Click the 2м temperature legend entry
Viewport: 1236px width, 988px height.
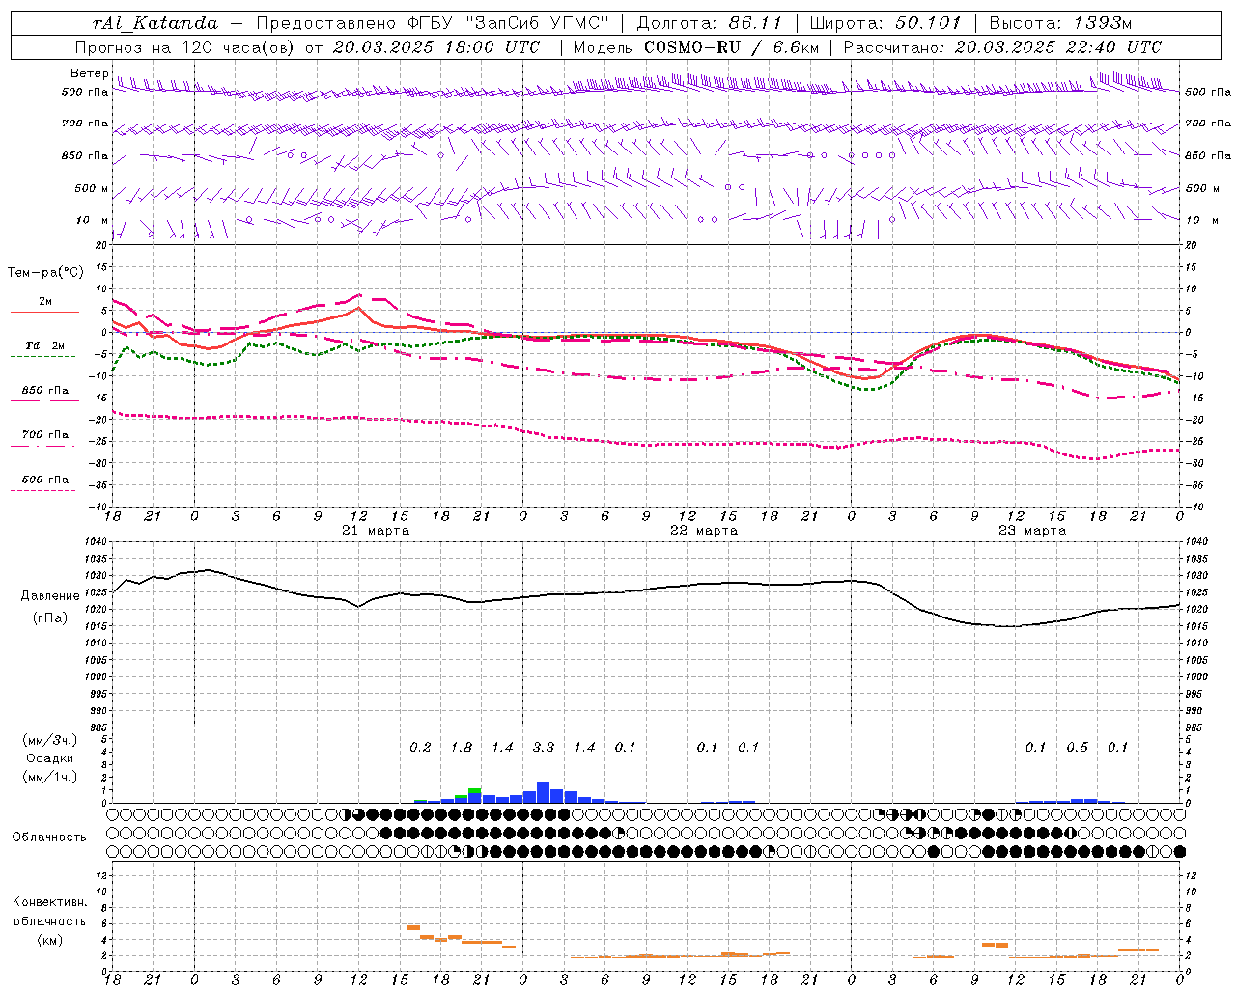44,302
